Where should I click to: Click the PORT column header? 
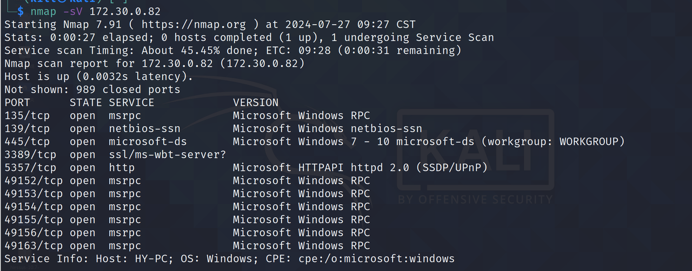pyautogui.click(x=17, y=102)
